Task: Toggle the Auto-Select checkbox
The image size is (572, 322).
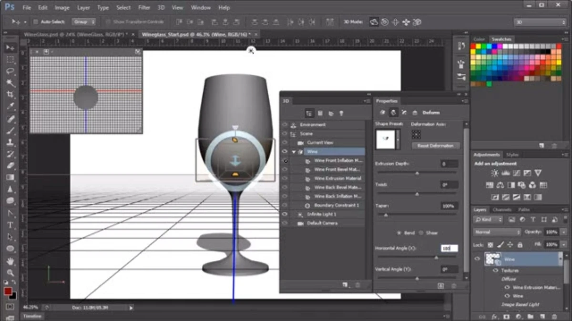Action: tap(36, 22)
